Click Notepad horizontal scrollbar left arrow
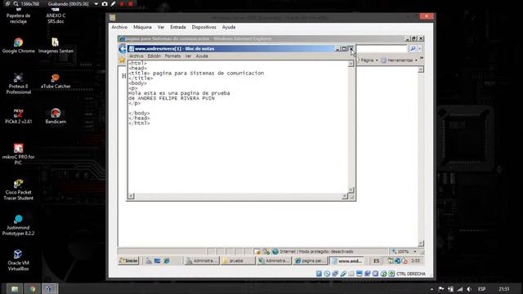 click(131, 196)
